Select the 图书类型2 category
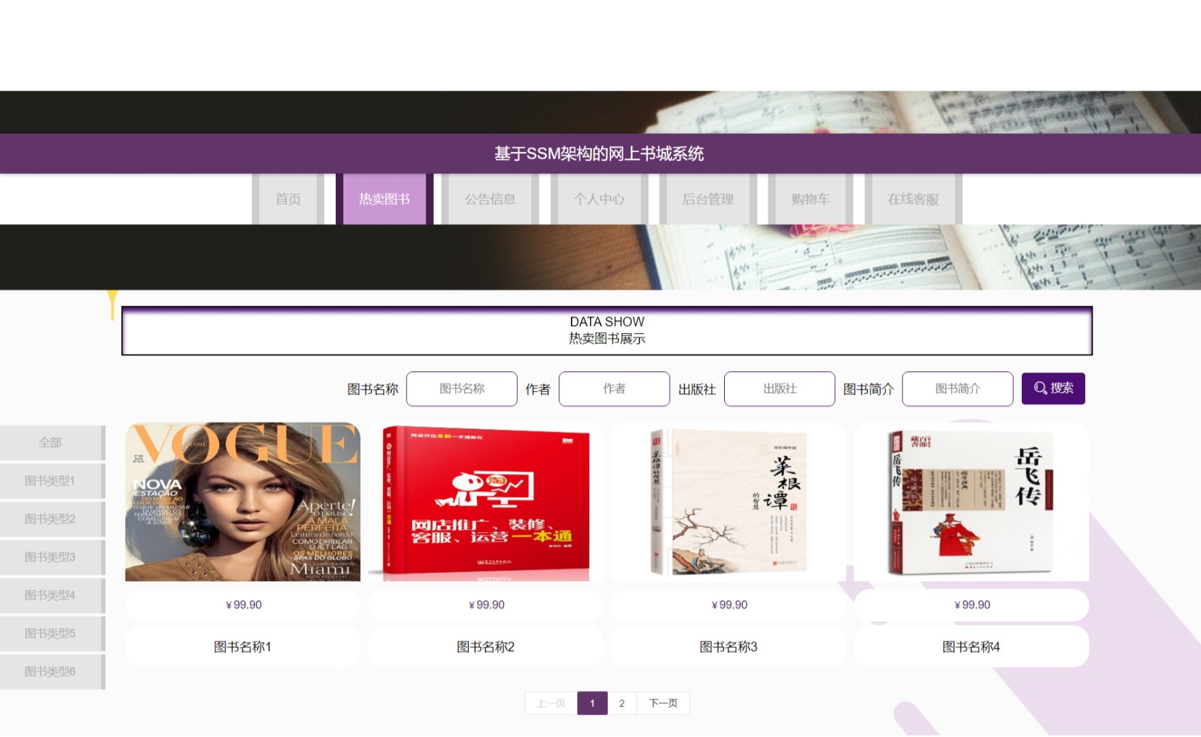Screen dimensions: 1201x737 click(52, 519)
